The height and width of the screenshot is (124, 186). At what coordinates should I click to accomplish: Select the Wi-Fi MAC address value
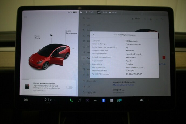coord(134,74)
